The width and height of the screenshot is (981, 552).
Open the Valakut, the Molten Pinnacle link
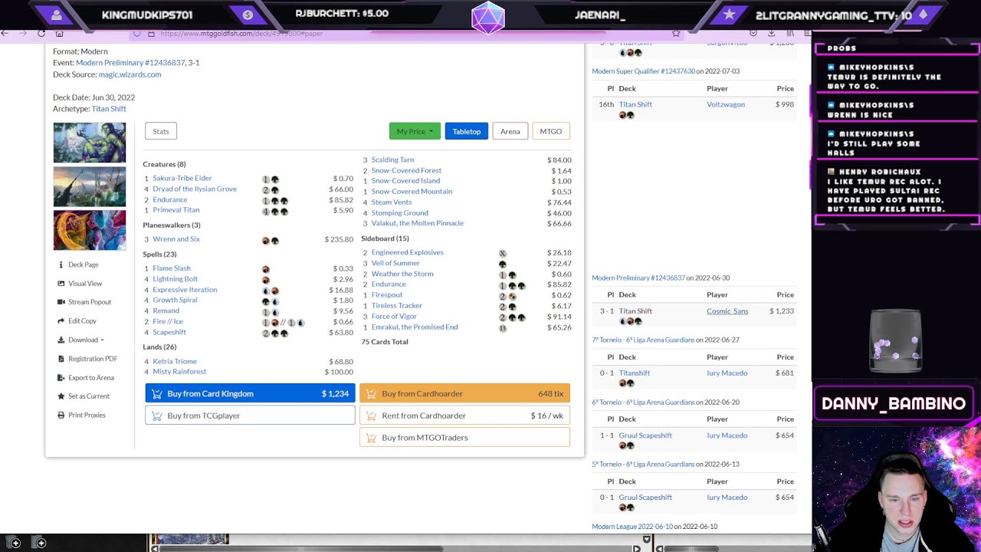(418, 223)
